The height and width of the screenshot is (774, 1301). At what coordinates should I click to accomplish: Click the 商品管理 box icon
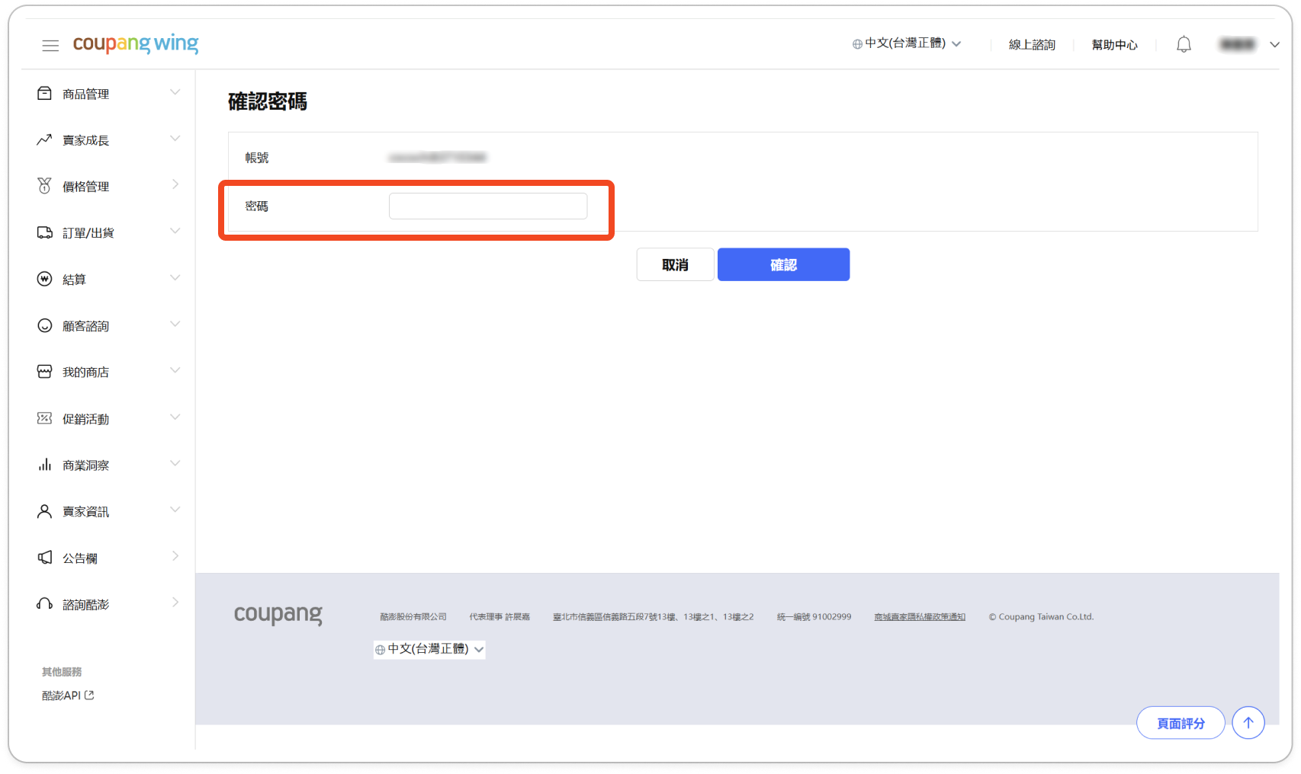point(44,94)
